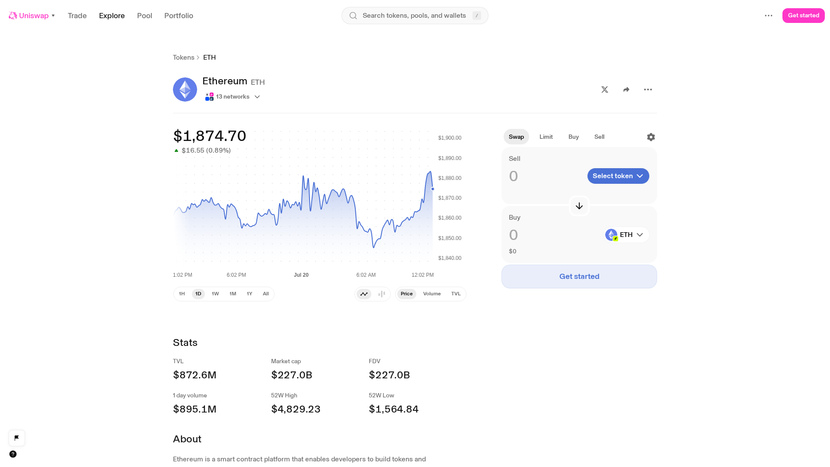
Task: Open the Pool navigation item
Action: point(144,16)
